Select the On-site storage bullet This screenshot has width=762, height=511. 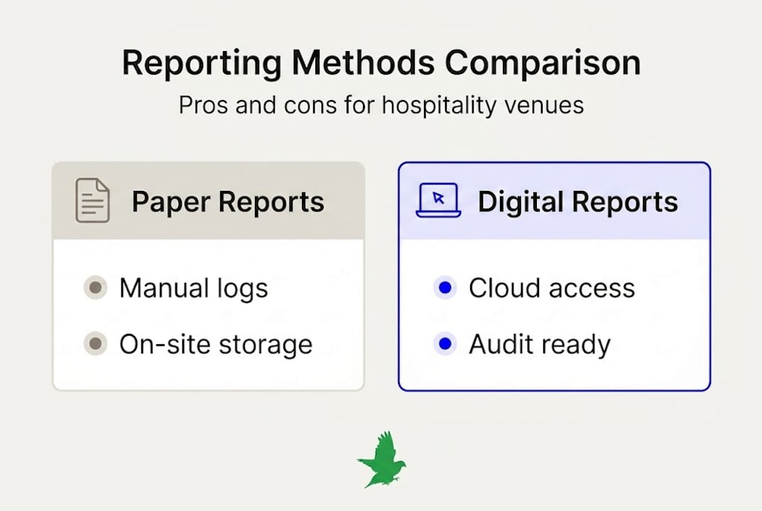[95, 344]
